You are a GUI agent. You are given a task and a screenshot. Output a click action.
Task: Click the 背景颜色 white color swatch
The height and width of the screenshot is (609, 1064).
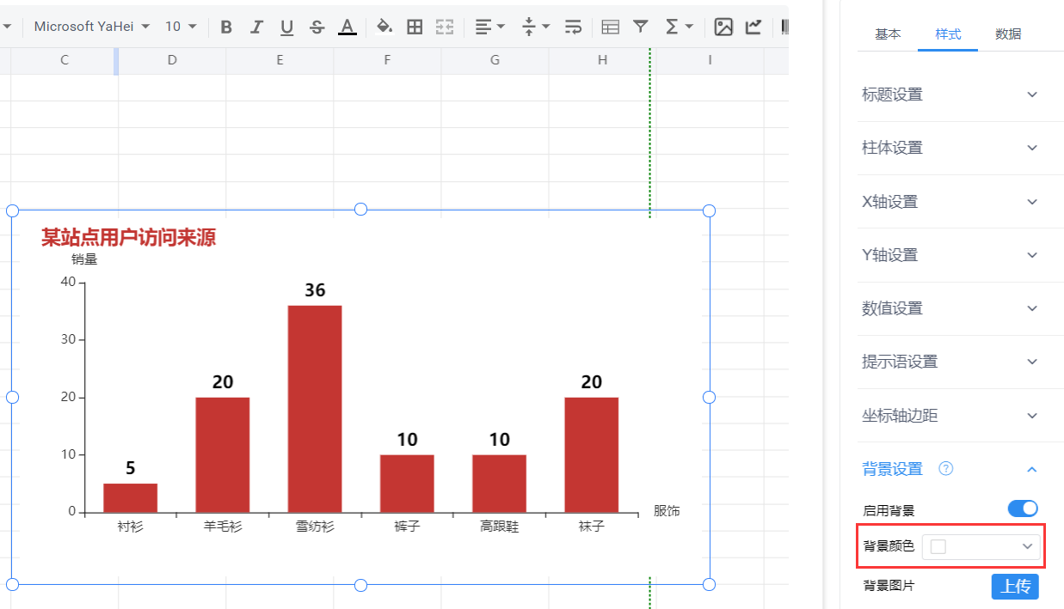click(938, 546)
